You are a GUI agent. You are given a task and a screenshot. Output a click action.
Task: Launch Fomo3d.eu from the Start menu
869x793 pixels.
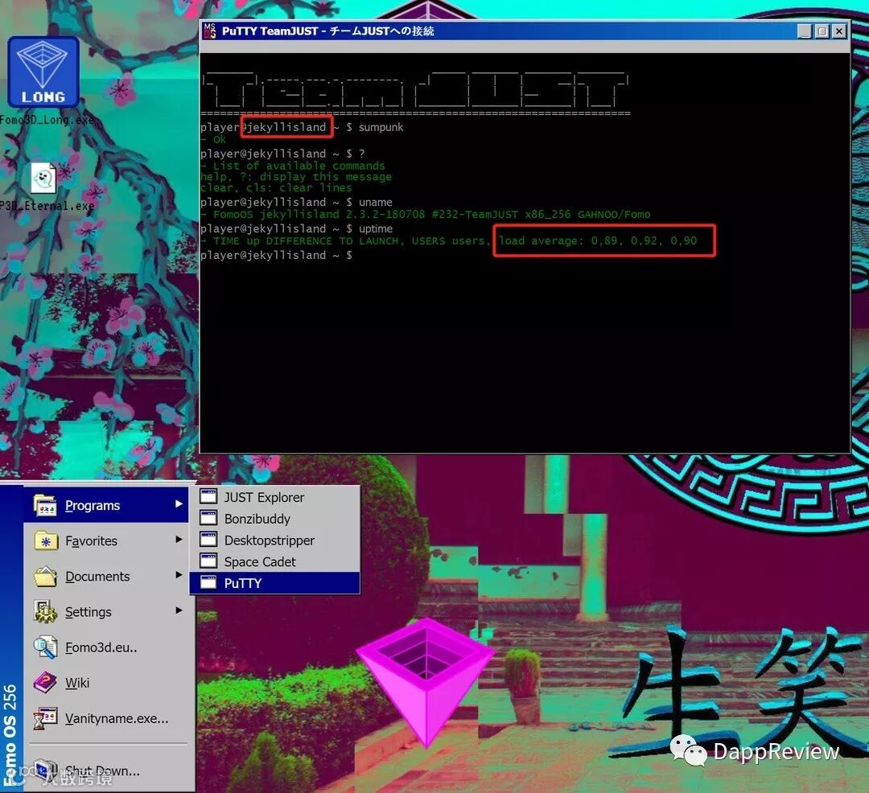(x=107, y=647)
